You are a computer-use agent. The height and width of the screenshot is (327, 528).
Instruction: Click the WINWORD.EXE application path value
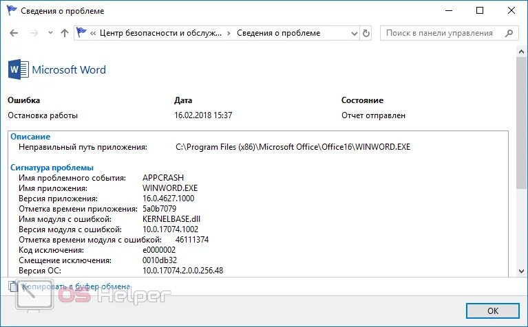tap(293, 147)
